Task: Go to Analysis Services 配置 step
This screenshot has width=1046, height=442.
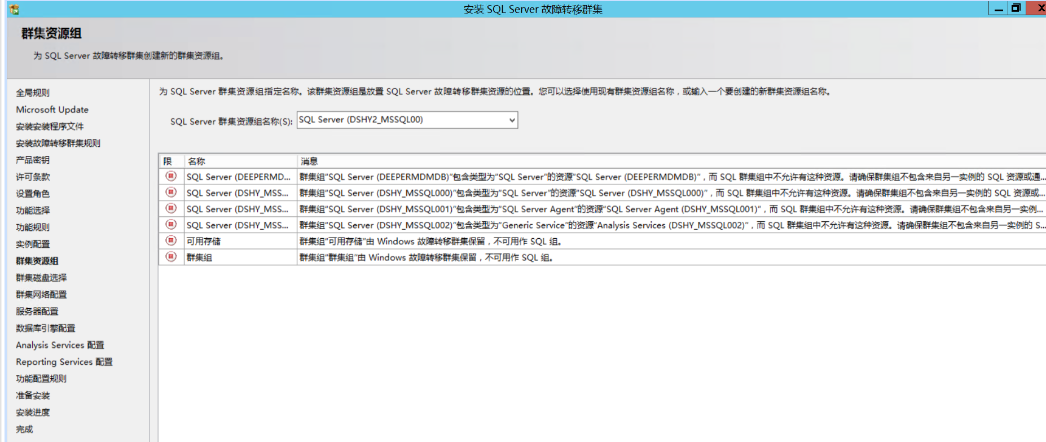Action: [60, 345]
